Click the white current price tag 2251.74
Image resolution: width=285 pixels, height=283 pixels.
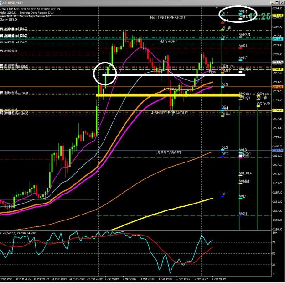[x=278, y=62]
